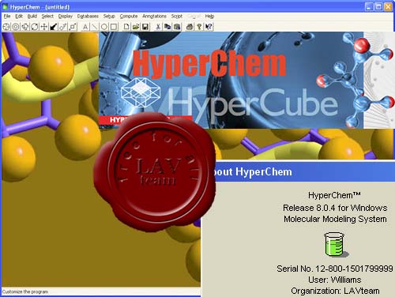Minimize the HyperChem window
This screenshot has width=395, height=297.
point(369,7)
